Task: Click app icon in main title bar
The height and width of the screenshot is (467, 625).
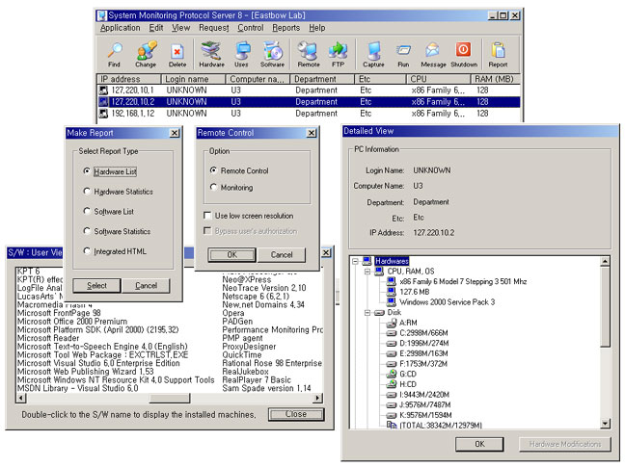Action: point(102,15)
